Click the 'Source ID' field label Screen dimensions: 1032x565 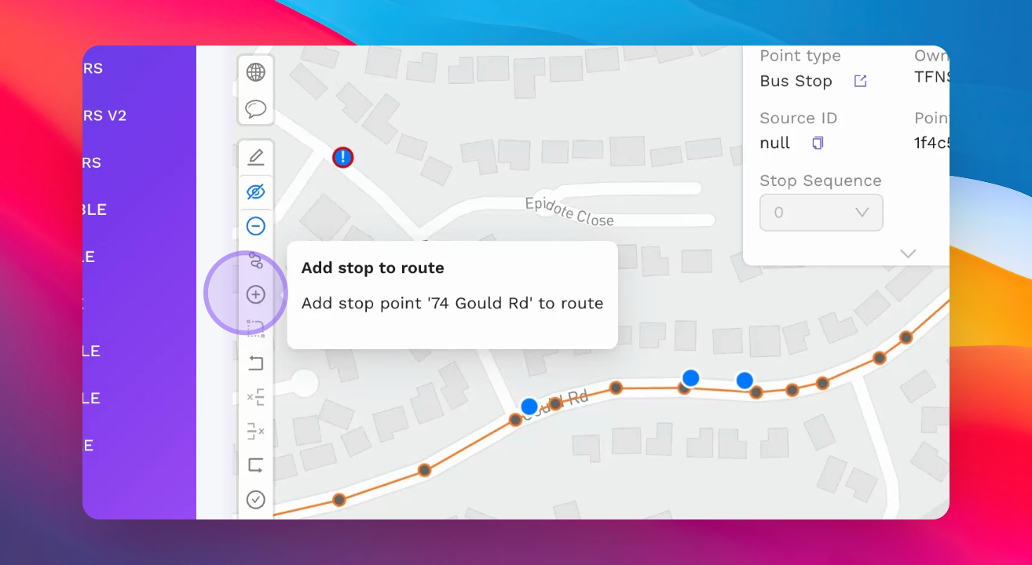click(x=799, y=118)
